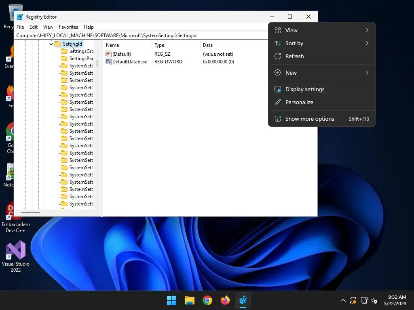Click the tree pane vertical scrollbar thumb
Screen dimensions: 414x310
coord(97,63)
